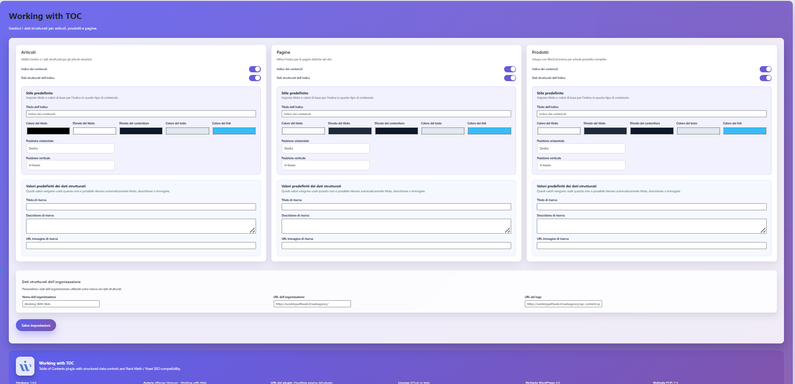The height and width of the screenshot is (384, 795).
Task: Toggle Indice dei contenuti for Articoli
Action: point(255,69)
